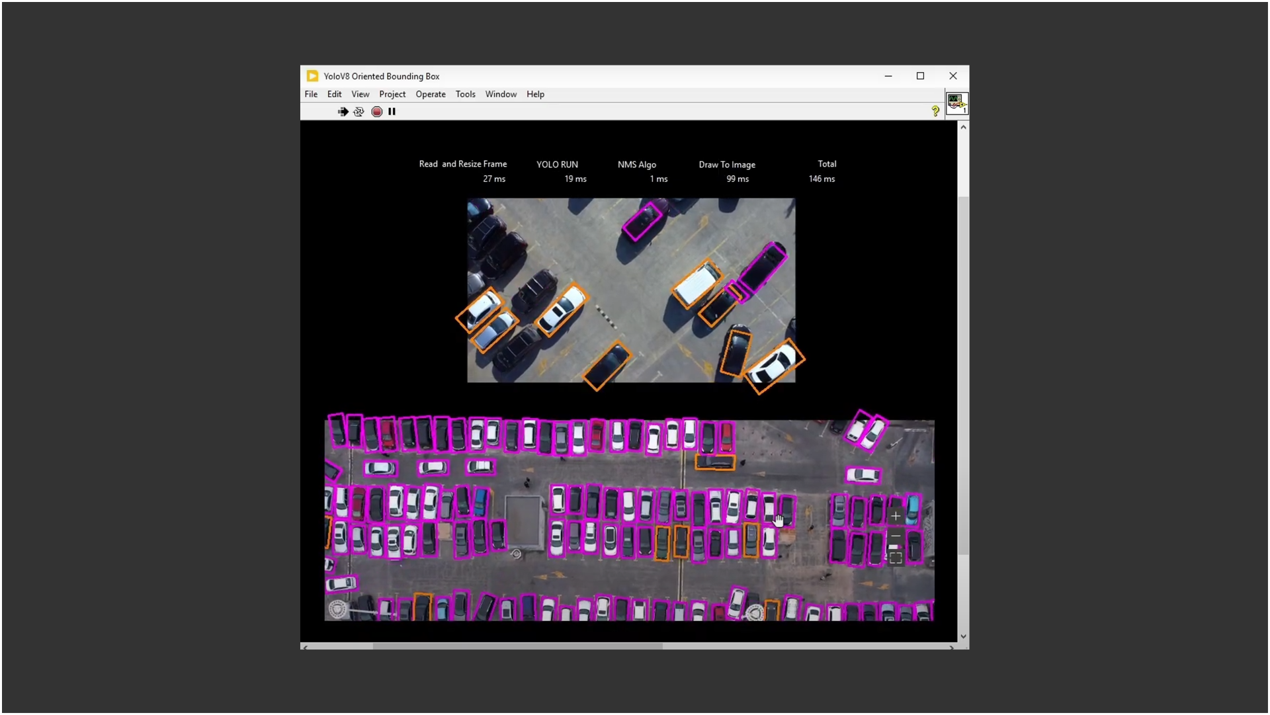The height and width of the screenshot is (715, 1270).
Task: Open the Operate menu
Action: click(430, 94)
